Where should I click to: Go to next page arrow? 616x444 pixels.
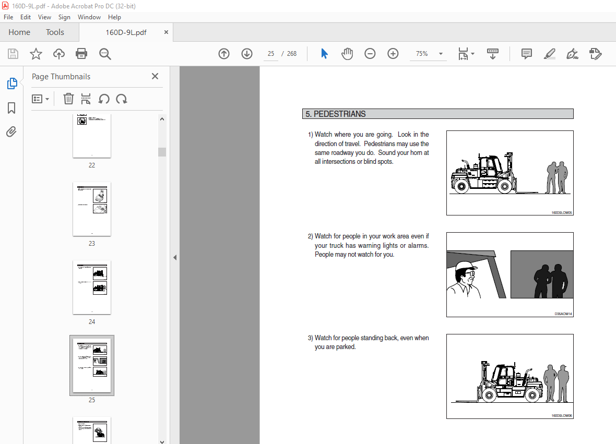247,54
